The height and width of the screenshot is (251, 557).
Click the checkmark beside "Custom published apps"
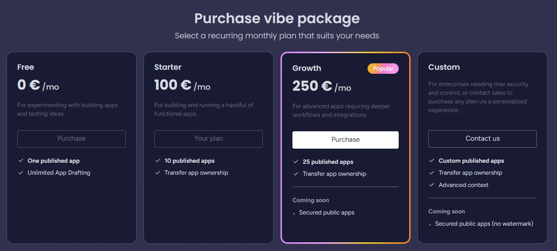(x=432, y=161)
